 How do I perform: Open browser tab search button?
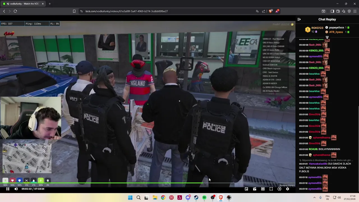323,11
